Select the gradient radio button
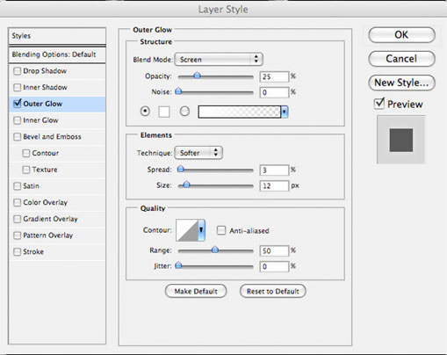The height and width of the screenshot is (355, 447). [x=184, y=112]
